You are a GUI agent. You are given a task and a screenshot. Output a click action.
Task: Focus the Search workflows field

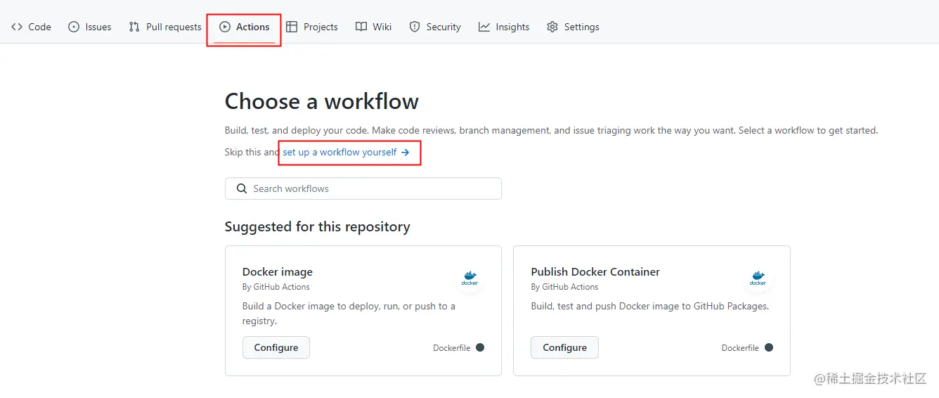tap(363, 188)
